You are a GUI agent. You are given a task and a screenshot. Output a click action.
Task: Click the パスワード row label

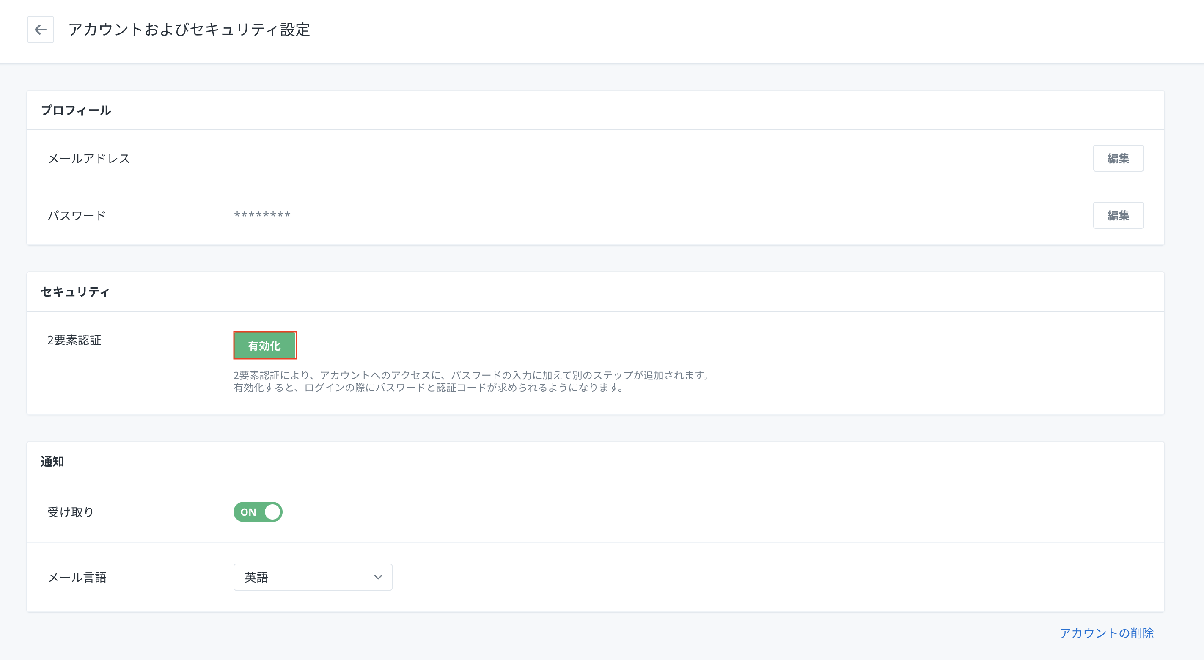point(77,215)
